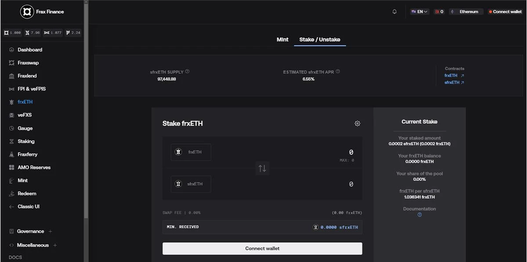Click Connect wallet in the top bar

[505, 12]
